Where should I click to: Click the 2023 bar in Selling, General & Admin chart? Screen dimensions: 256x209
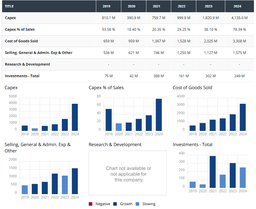[x=65, y=185]
